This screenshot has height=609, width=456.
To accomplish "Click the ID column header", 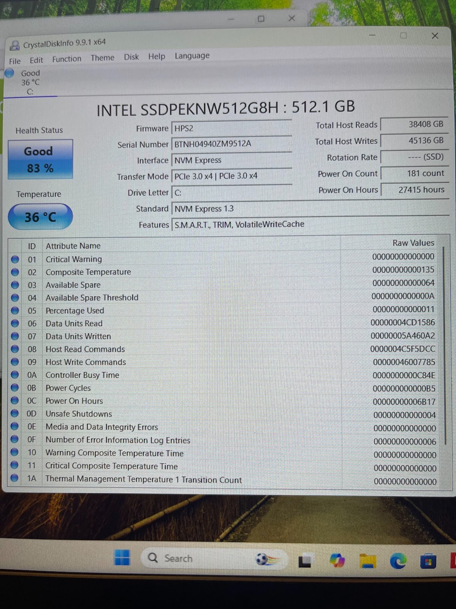I will pos(32,246).
